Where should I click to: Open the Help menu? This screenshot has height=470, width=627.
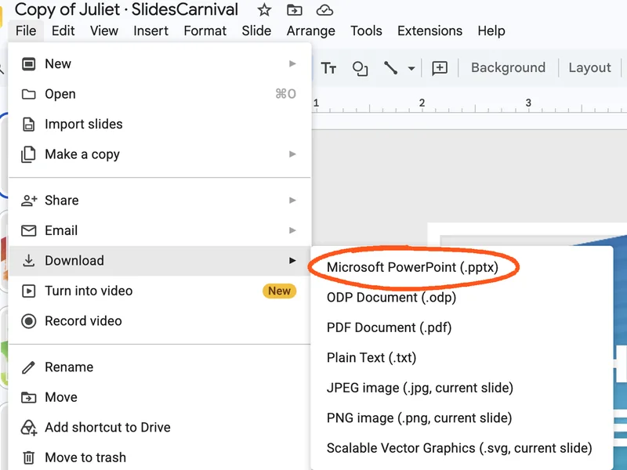(491, 31)
